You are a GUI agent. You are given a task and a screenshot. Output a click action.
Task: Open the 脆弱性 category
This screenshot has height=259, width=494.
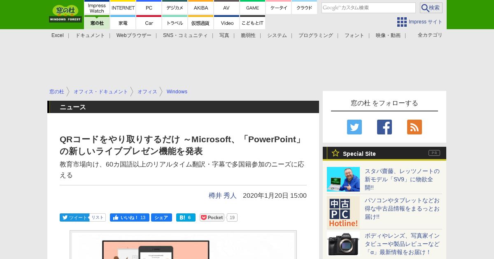point(248,35)
